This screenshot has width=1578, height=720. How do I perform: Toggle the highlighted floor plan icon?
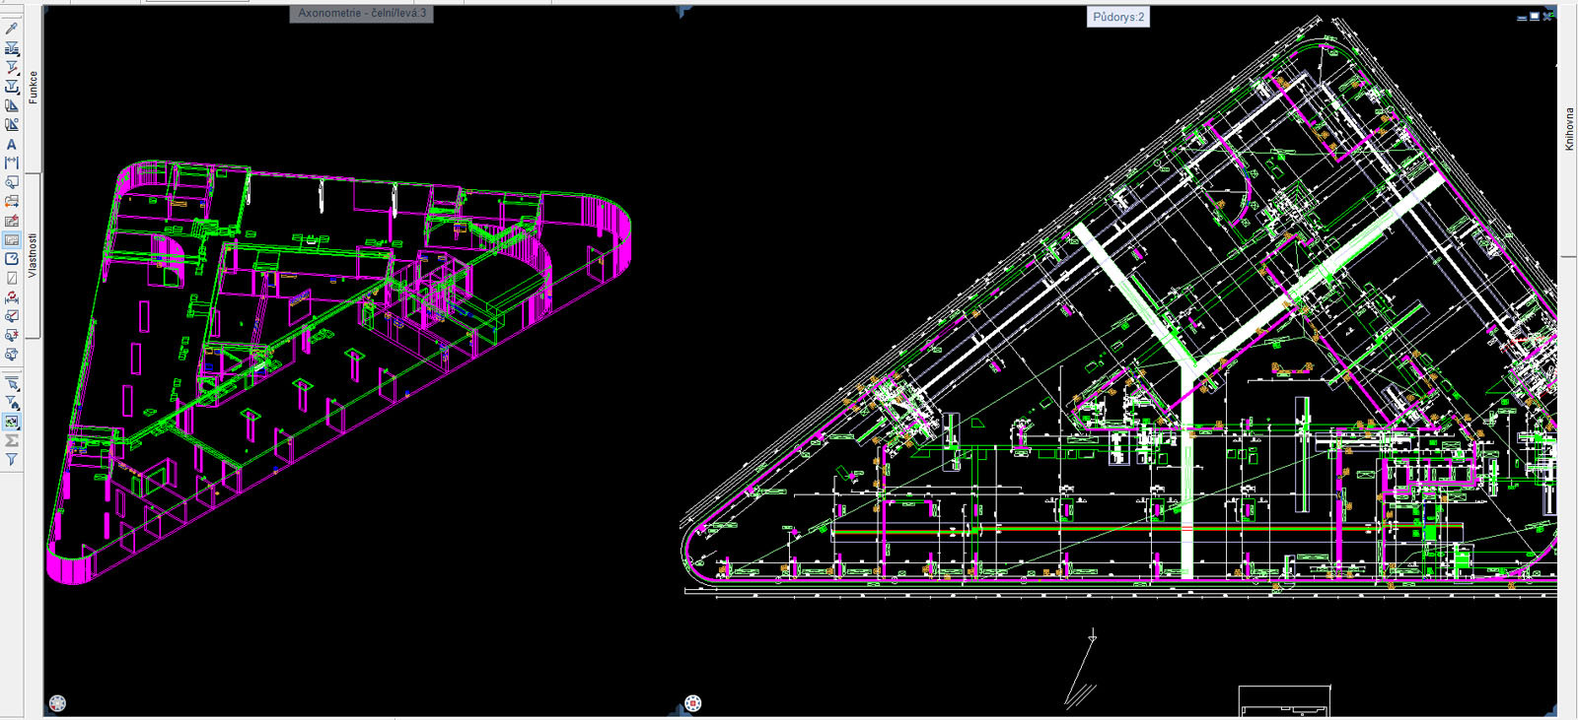pos(12,240)
